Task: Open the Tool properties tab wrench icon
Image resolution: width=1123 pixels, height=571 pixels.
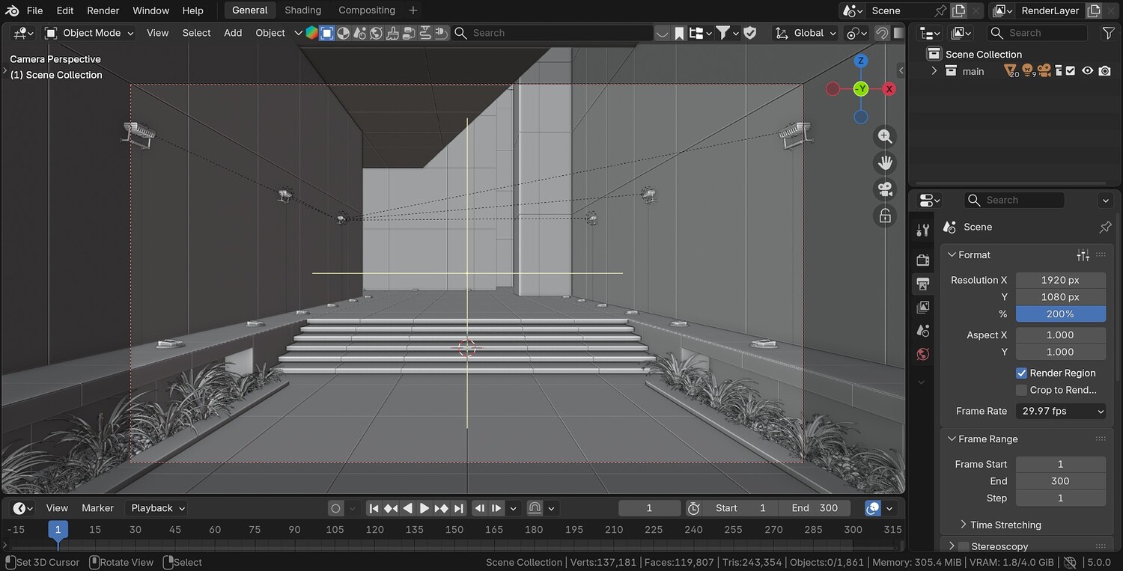Action: point(922,230)
